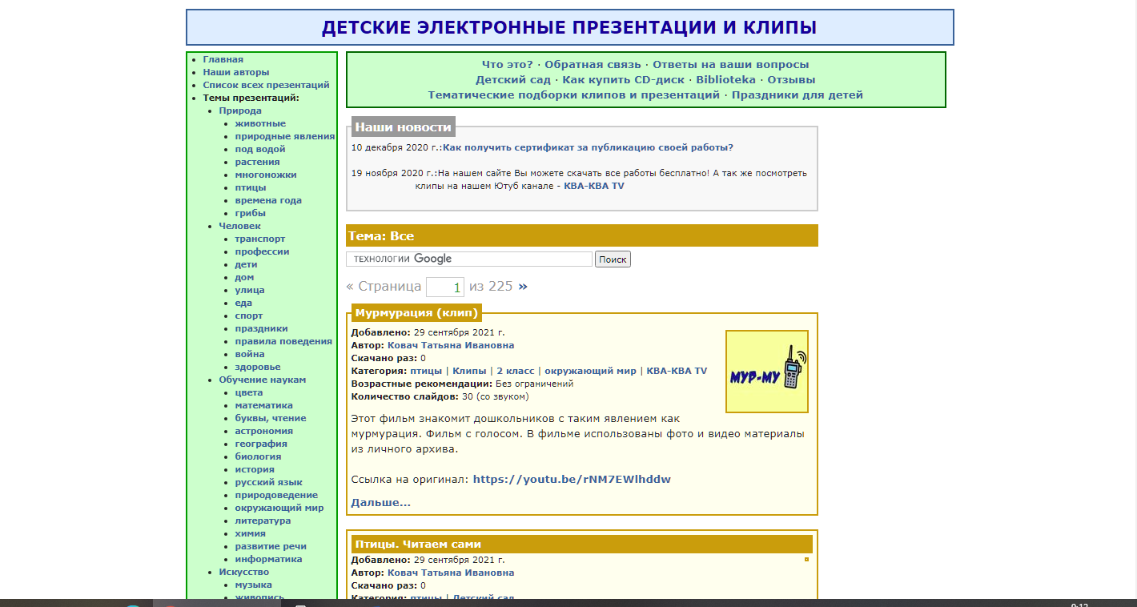Click Дальше... to read more
Screen dimensions: 1137x607
[x=381, y=502]
